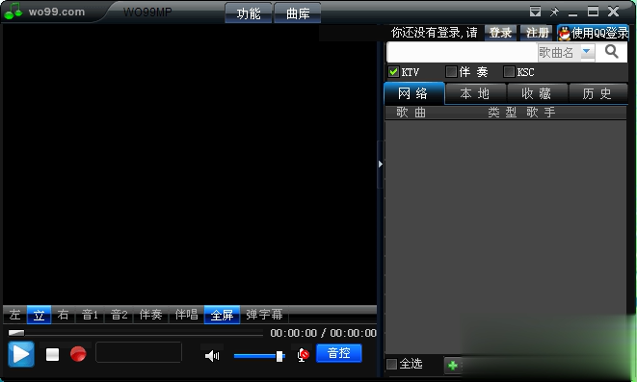Sort by the 类型 column header
This screenshot has height=382, width=637.
(502, 112)
